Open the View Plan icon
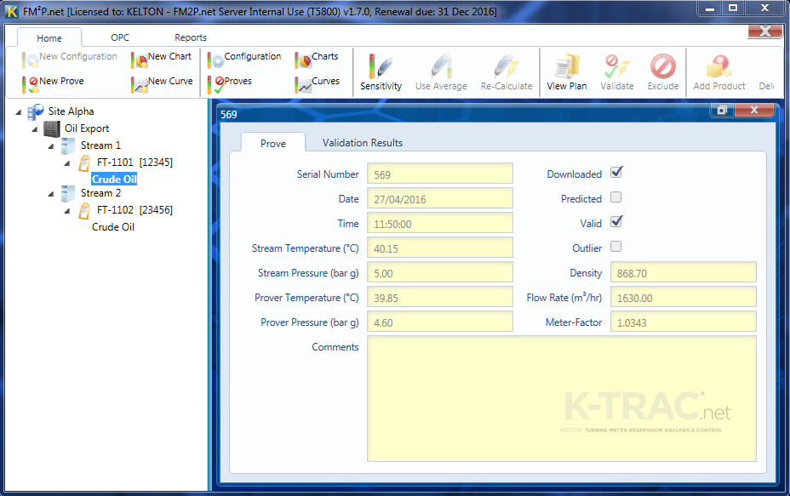Screen dimensions: 790x496 (567, 66)
